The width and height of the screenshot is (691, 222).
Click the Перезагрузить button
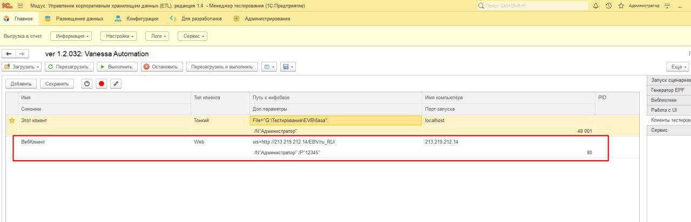click(x=69, y=67)
